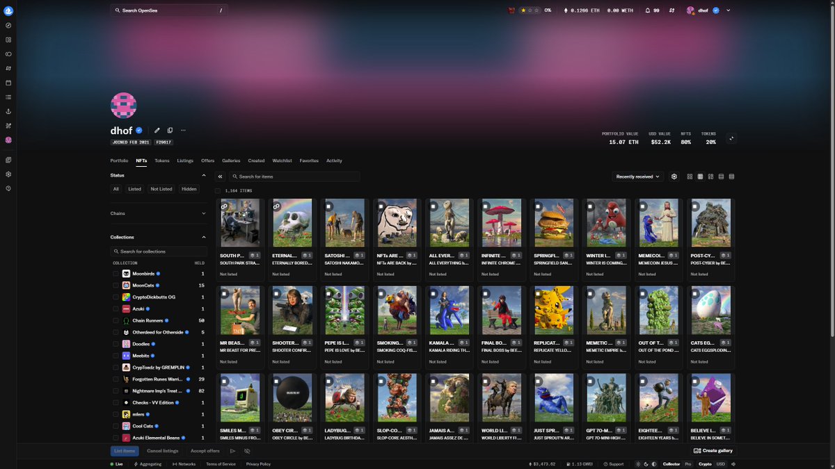
Task: Open the Tokens tab
Action: click(162, 161)
